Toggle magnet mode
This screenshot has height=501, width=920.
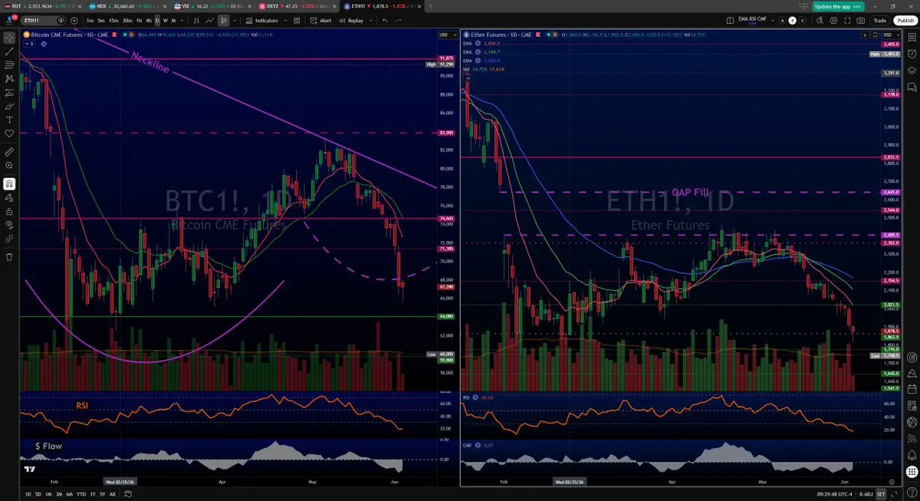coord(9,184)
